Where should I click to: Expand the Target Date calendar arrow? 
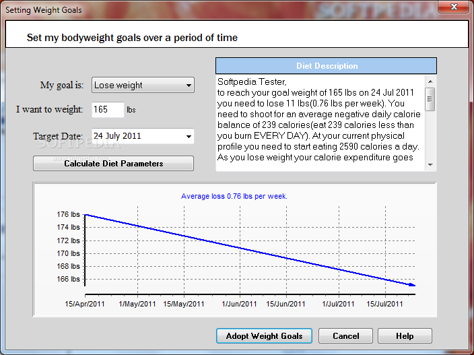[189, 136]
